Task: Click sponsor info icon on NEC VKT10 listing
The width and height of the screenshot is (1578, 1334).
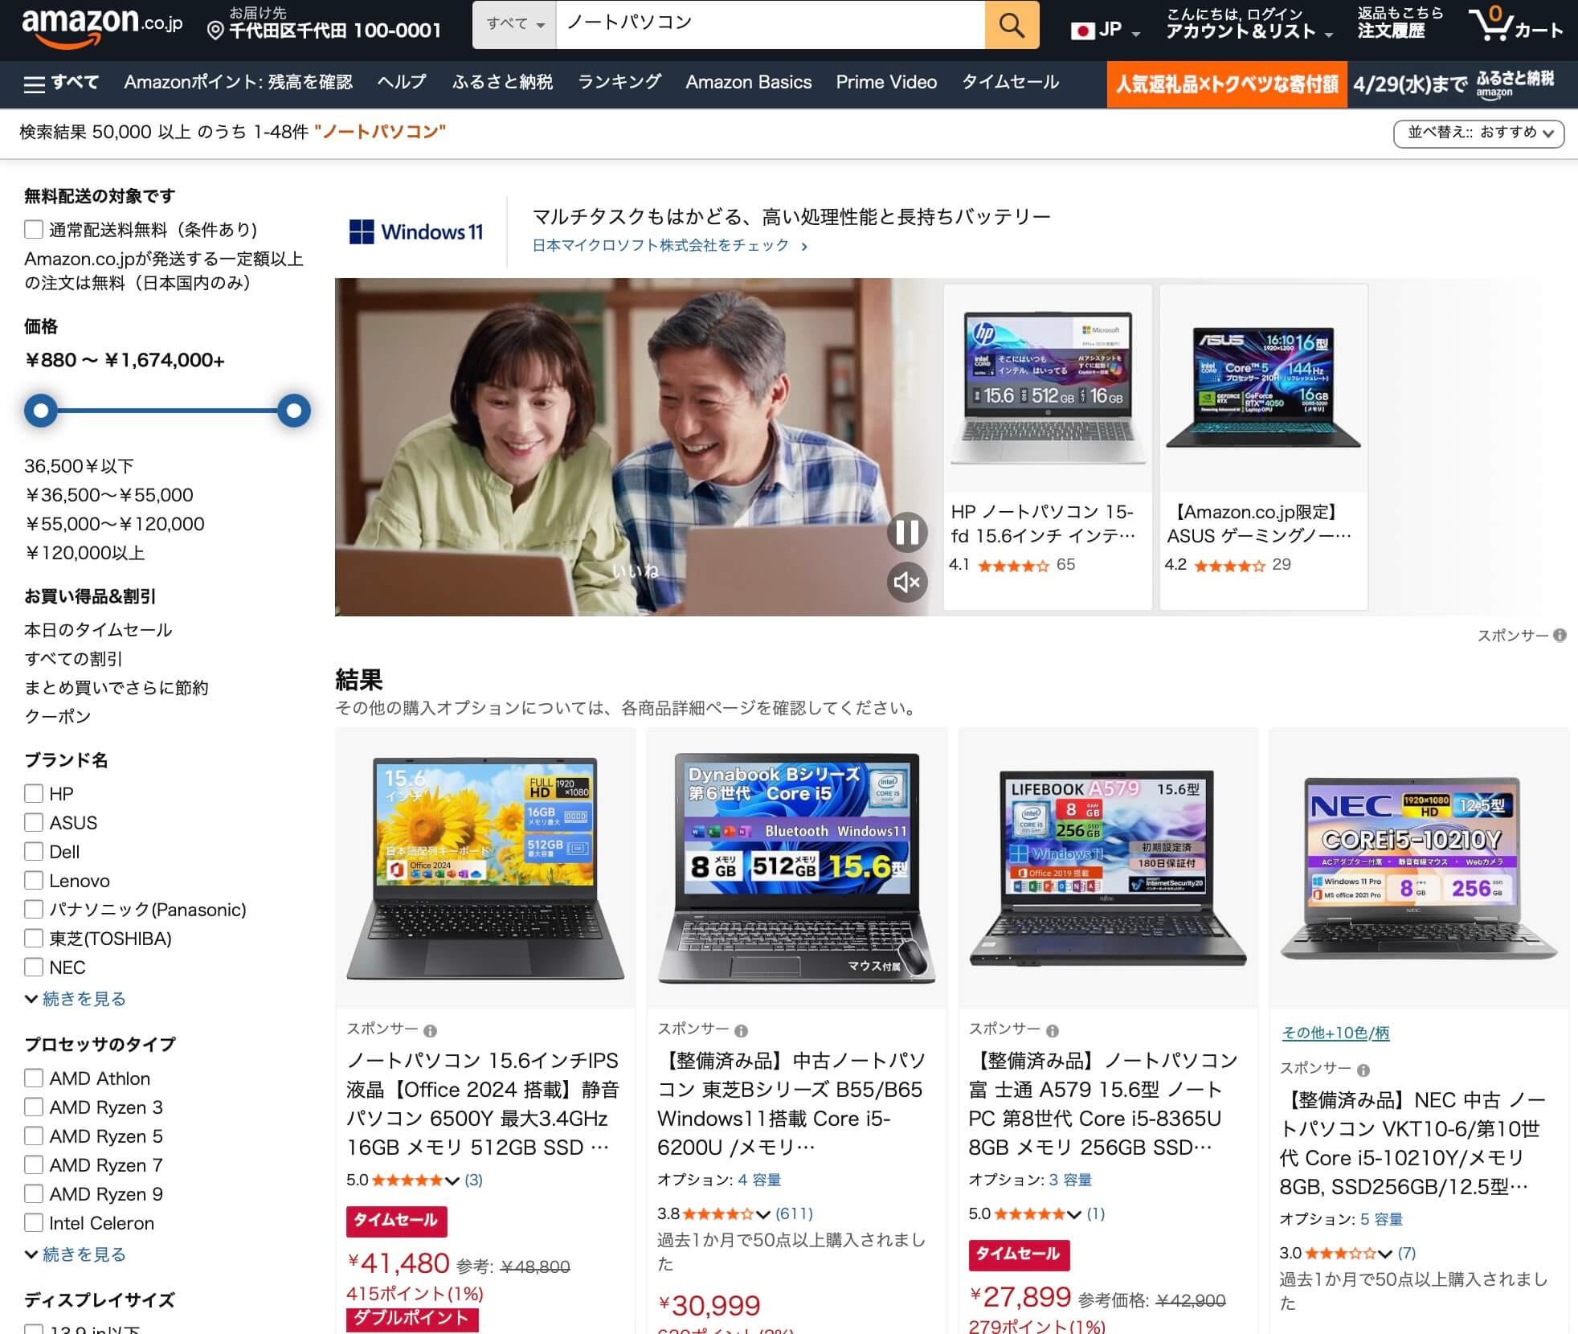Action: coord(1363,1070)
